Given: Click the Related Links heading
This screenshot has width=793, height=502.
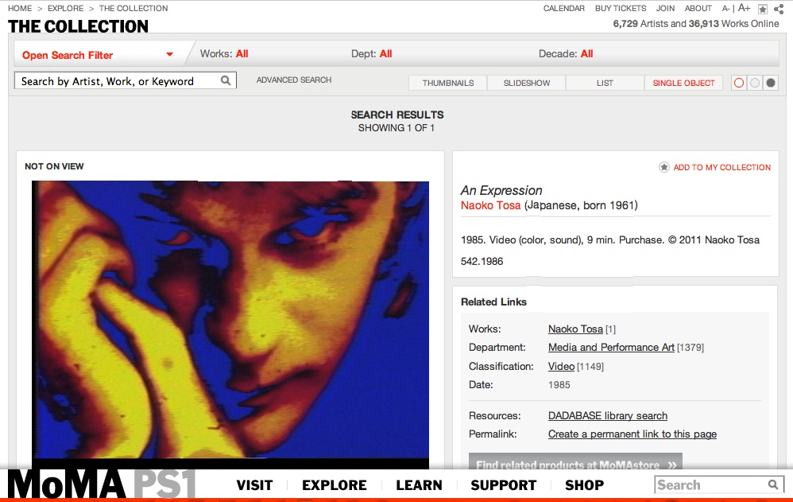Looking at the screenshot, I should click(493, 302).
